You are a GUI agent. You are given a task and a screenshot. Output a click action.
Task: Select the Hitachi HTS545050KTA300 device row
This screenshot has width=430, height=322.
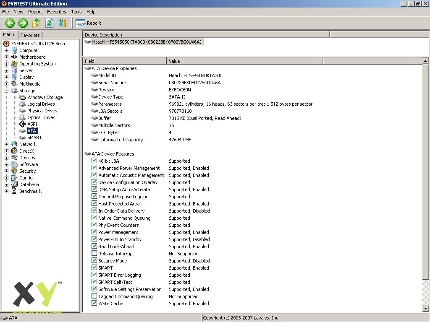point(144,42)
